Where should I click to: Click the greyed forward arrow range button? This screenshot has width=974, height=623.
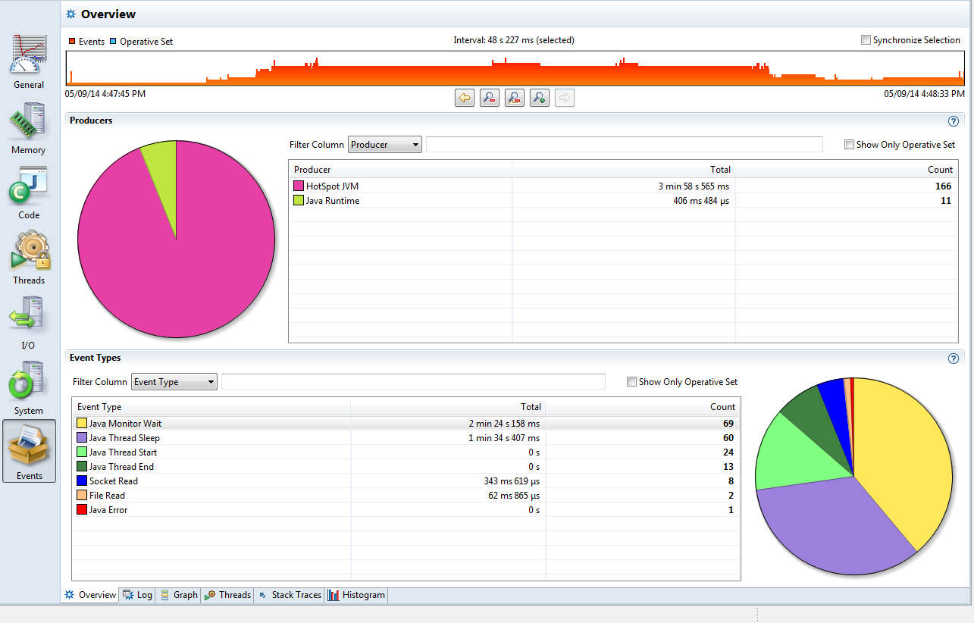click(x=565, y=98)
